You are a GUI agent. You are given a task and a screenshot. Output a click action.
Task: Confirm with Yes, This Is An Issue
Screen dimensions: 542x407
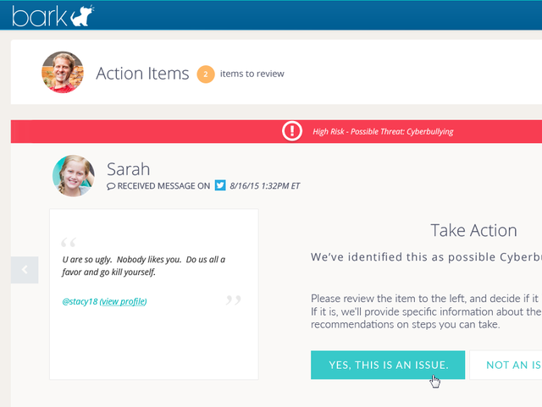[388, 365]
